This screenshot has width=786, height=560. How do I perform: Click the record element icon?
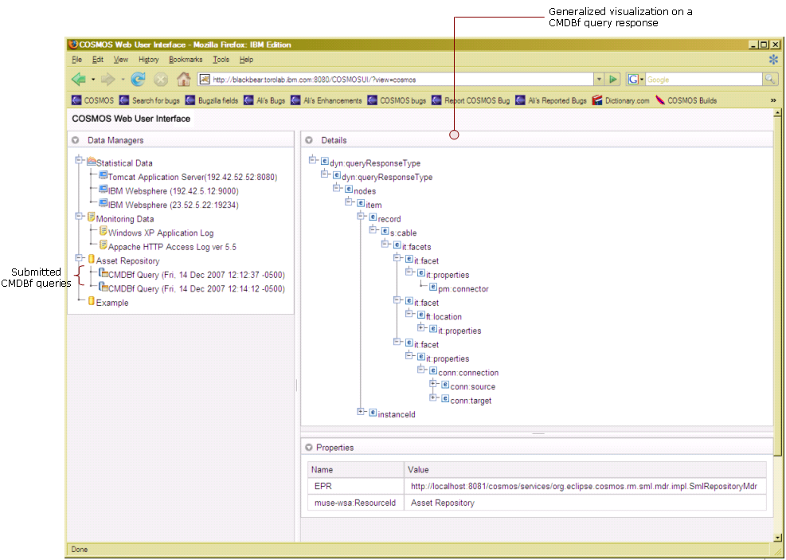[x=373, y=217]
